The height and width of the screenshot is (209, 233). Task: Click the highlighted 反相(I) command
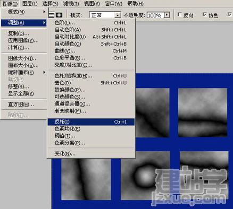pos(91,122)
